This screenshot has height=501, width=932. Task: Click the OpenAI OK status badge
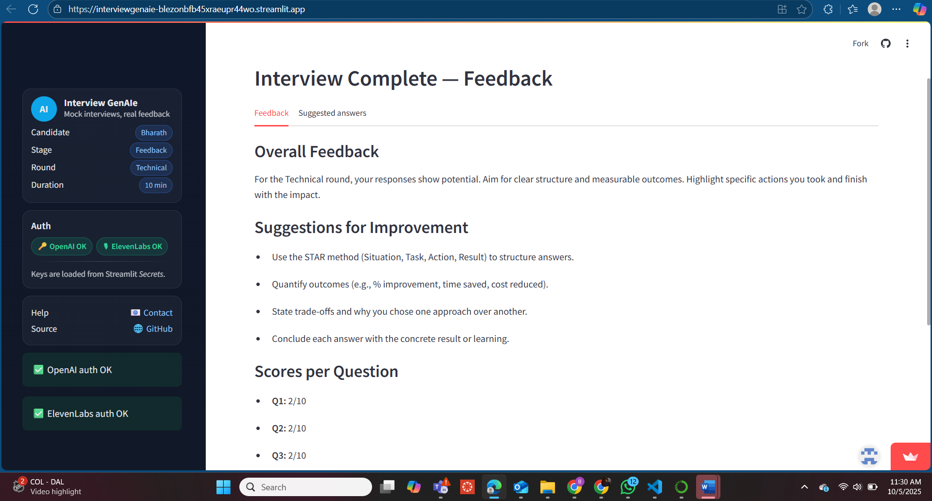point(62,246)
